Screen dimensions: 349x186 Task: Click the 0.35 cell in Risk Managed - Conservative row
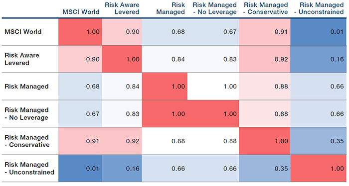pos(318,141)
